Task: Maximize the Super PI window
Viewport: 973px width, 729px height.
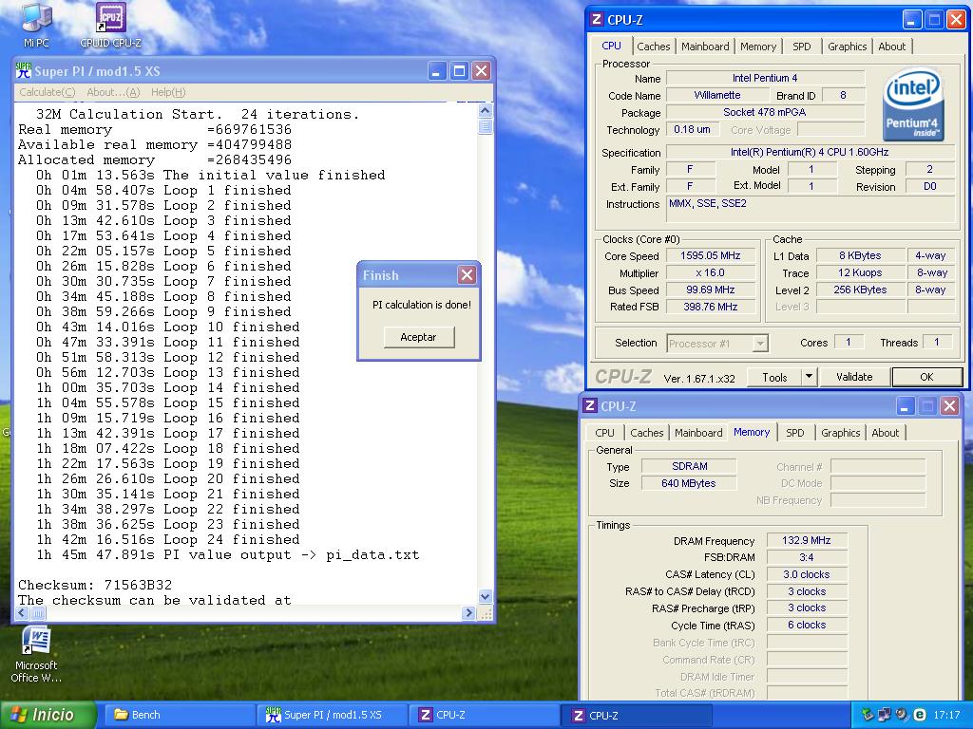Action: click(x=459, y=70)
